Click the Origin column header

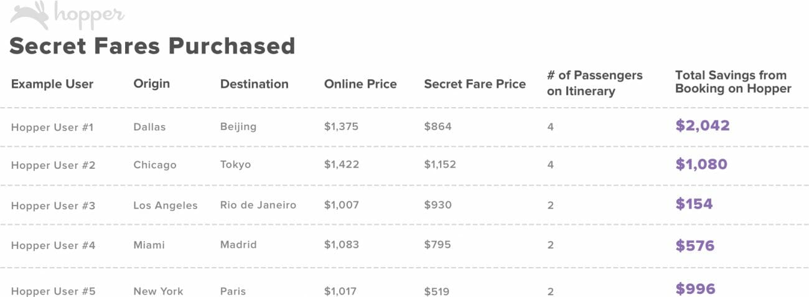click(151, 83)
